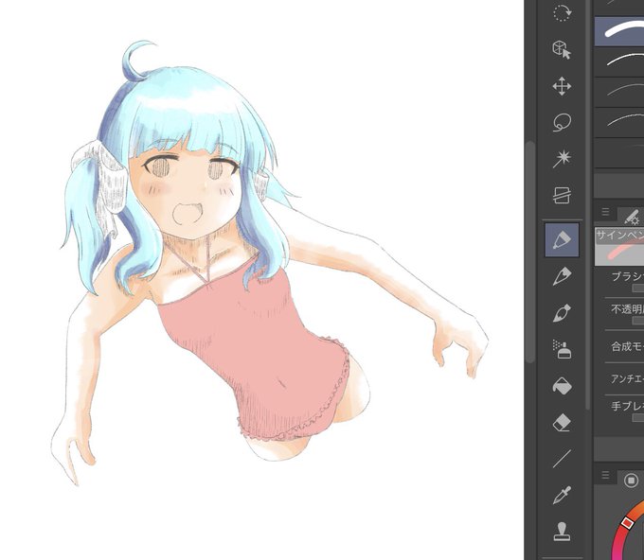This screenshot has width=644, height=560.
Task: Select the Lasso selection tool
Action: [x=562, y=122]
